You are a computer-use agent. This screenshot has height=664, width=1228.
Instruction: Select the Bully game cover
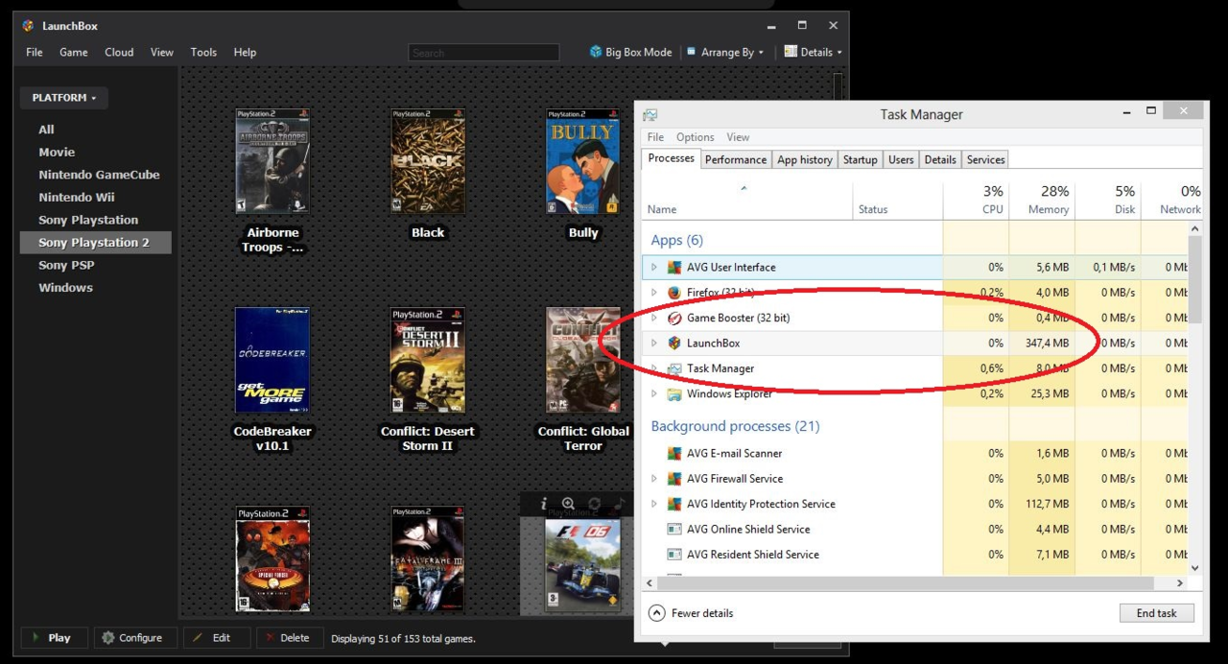point(583,161)
